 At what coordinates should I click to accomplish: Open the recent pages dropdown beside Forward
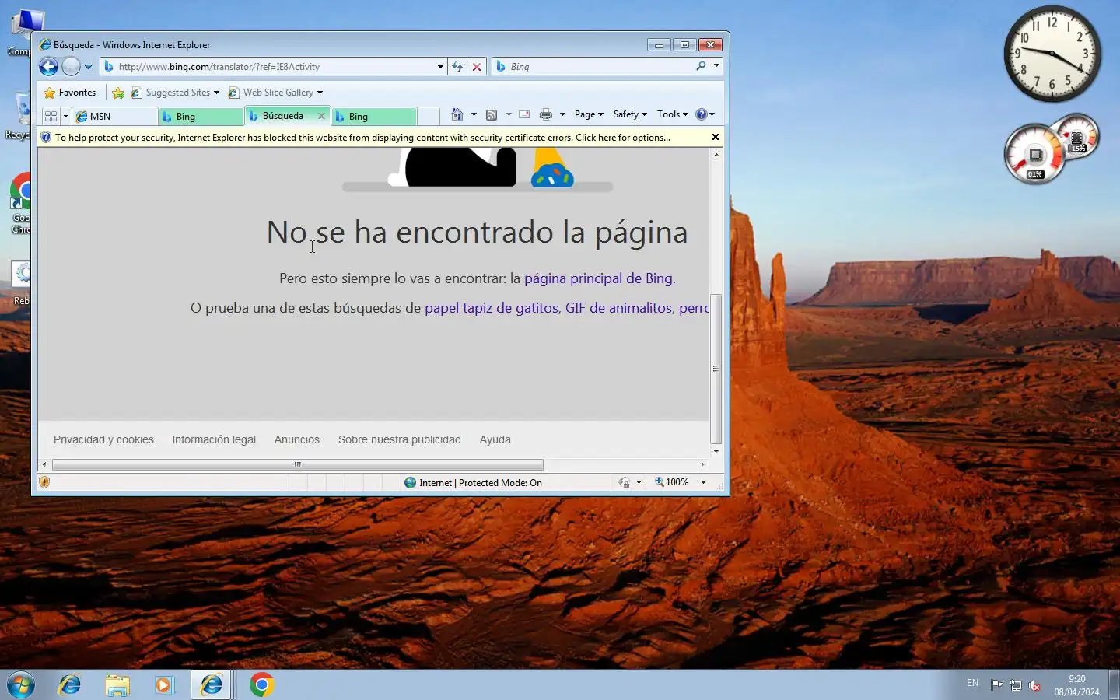coord(88,67)
